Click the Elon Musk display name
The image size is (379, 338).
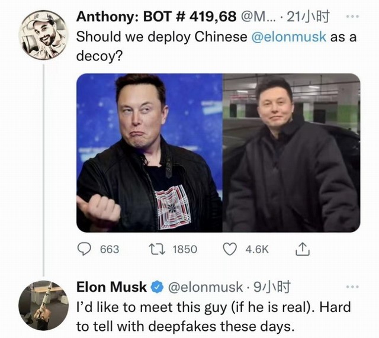tap(111, 287)
